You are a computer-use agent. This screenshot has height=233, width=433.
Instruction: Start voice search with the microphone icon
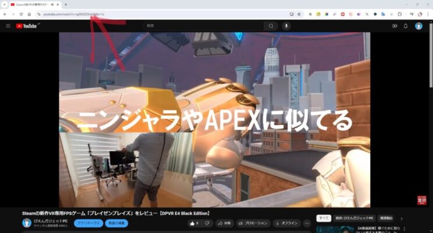[286, 26]
